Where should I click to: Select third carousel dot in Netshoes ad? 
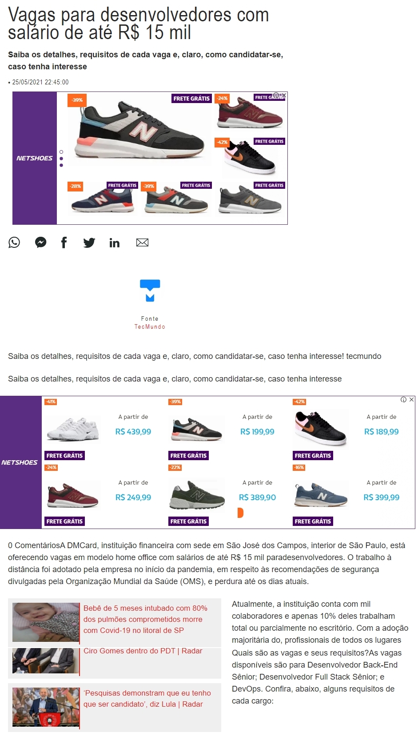[x=61, y=165]
